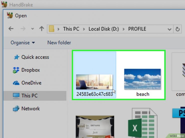Click the Forward navigation arrow
The width and height of the screenshot is (185, 138).
click(x=23, y=29)
